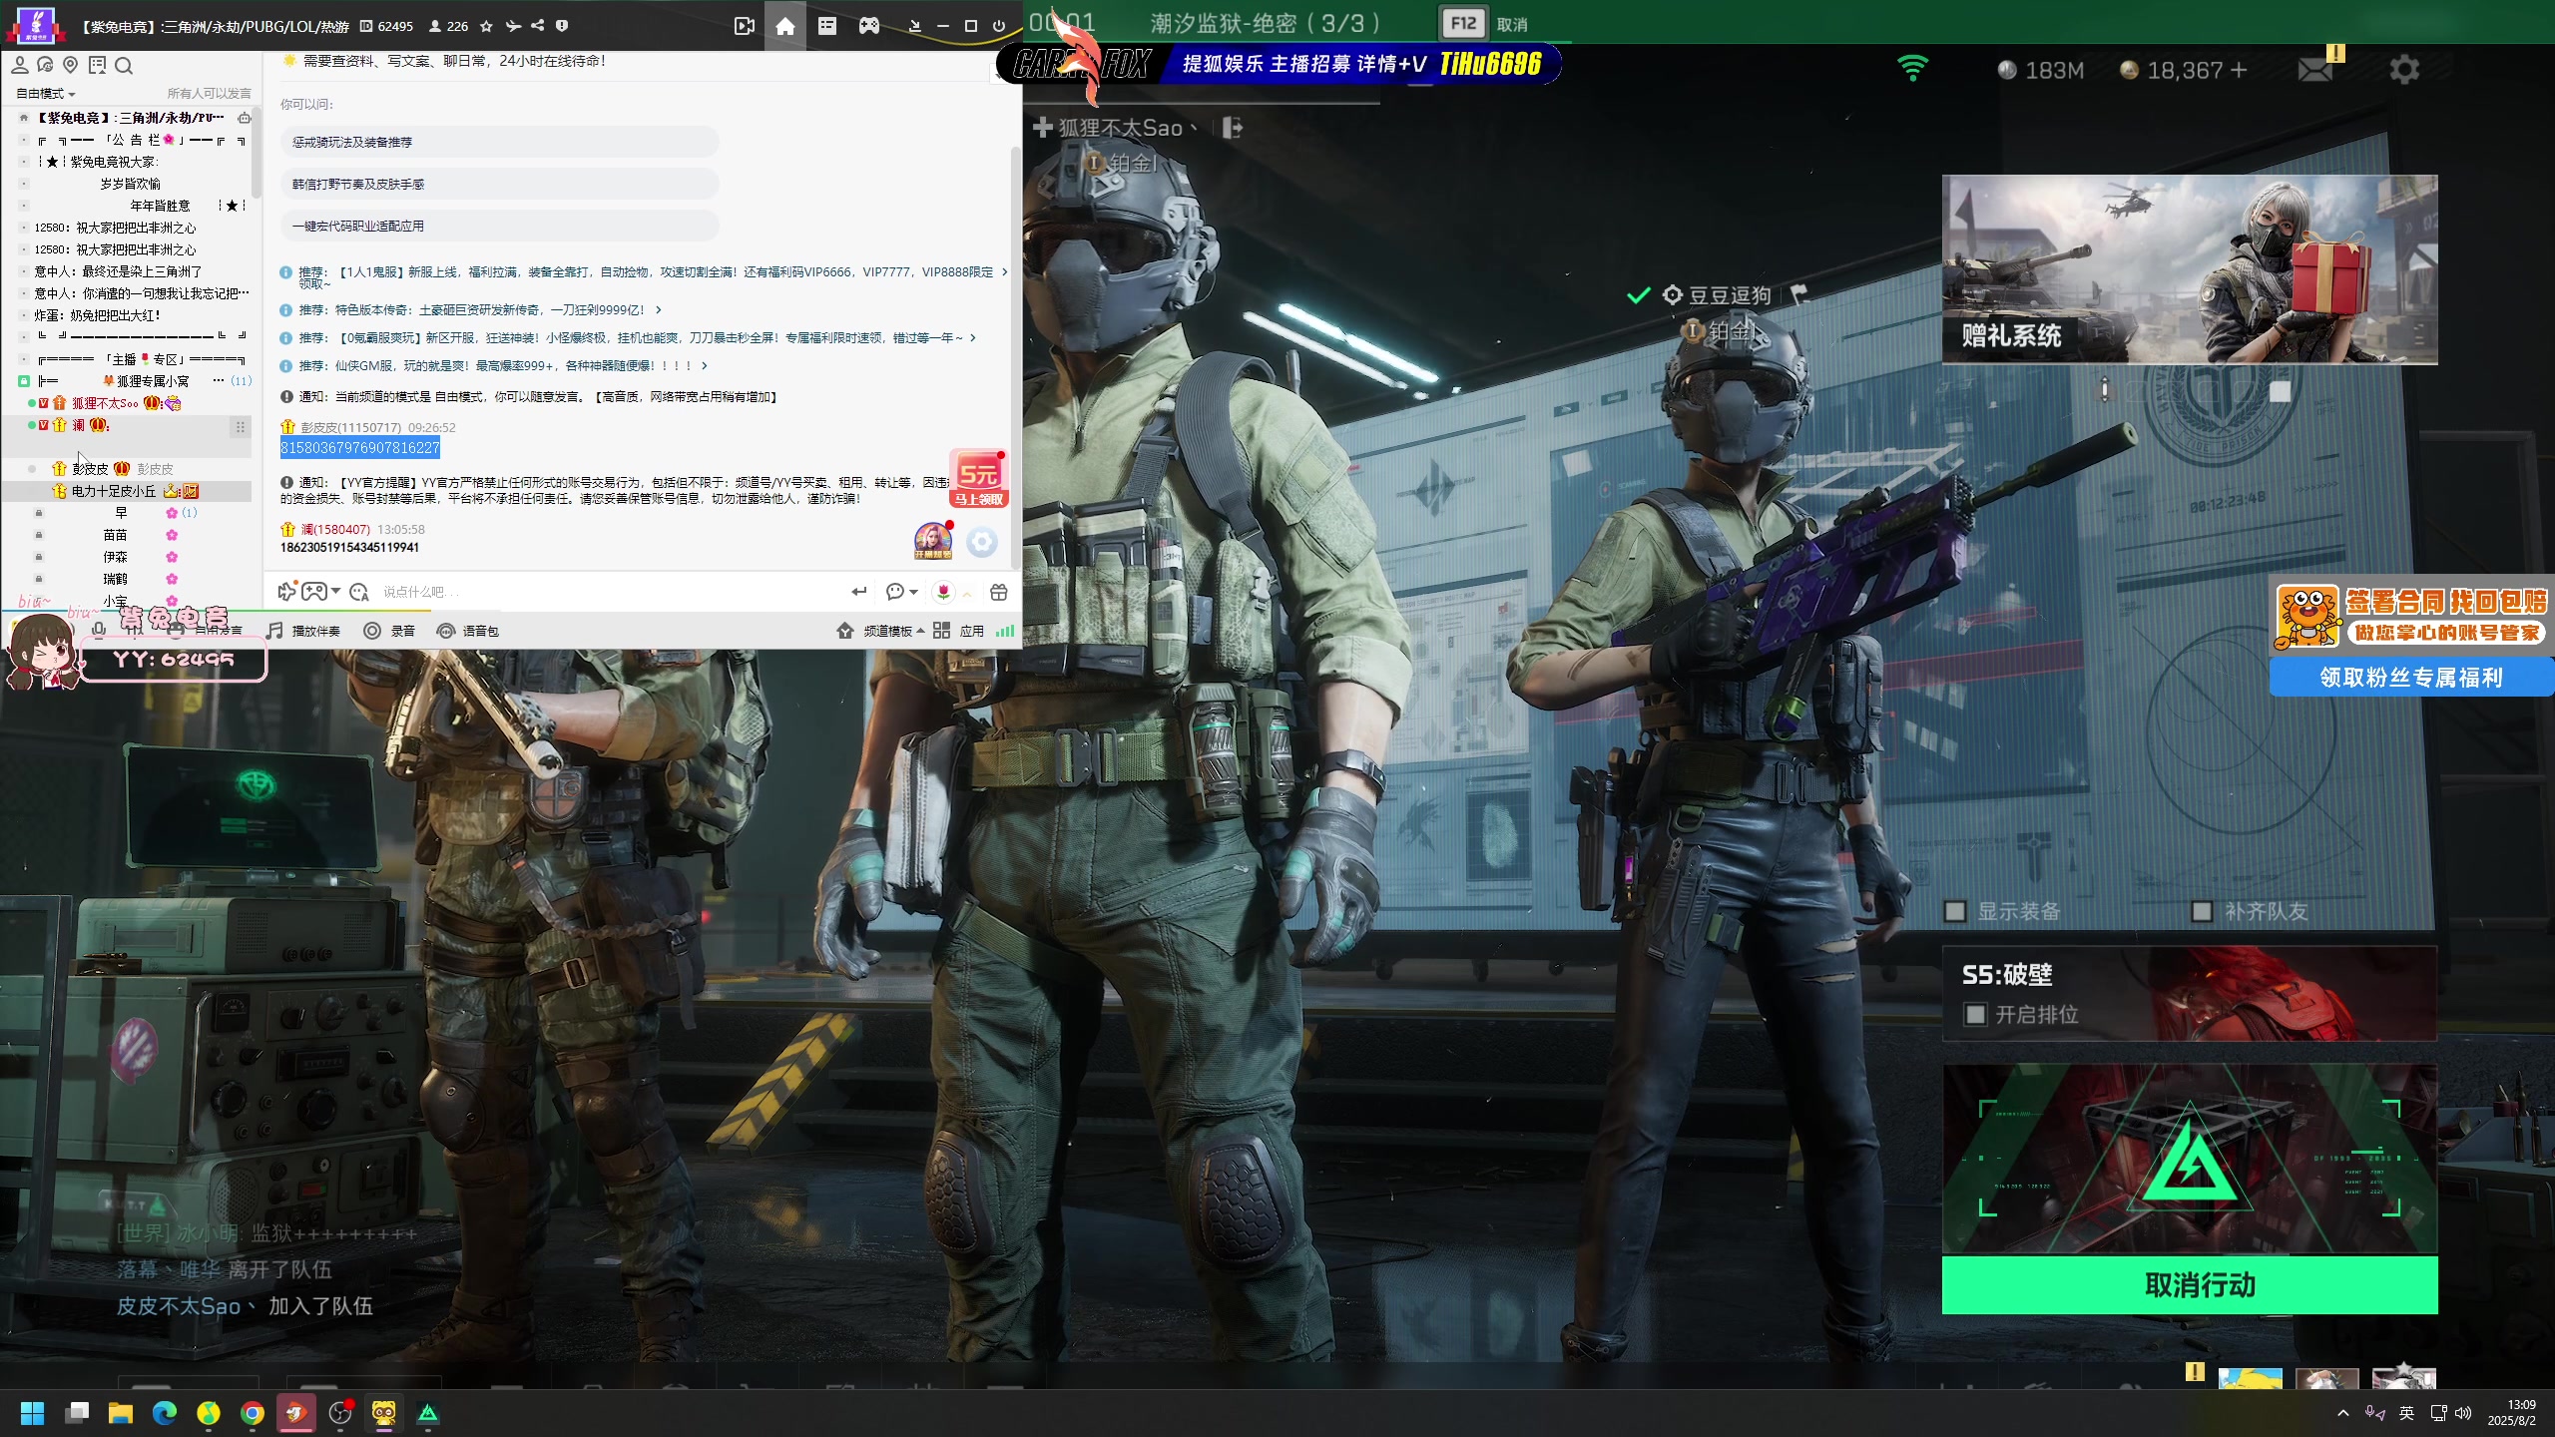This screenshot has height=1437, width=2555.
Task: Click message 186230519154345119941
Action: coord(349,548)
